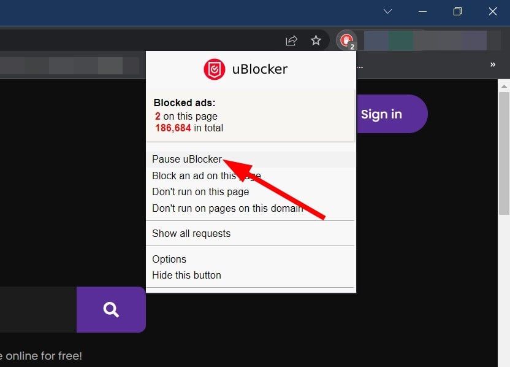The image size is (510, 367).
Task: Close the browser window
Action: 493,12
